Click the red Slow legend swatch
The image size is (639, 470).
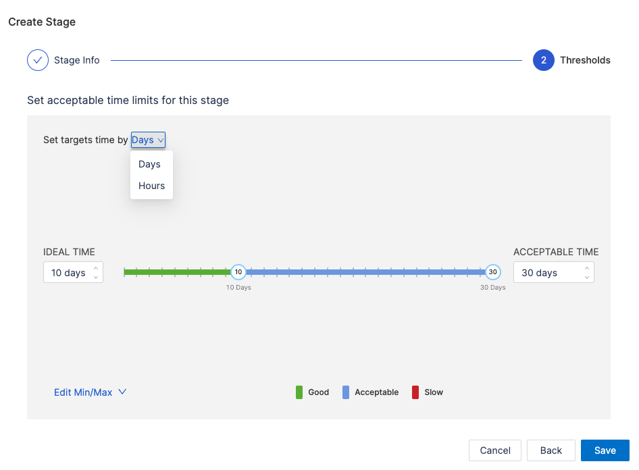pyautogui.click(x=415, y=392)
